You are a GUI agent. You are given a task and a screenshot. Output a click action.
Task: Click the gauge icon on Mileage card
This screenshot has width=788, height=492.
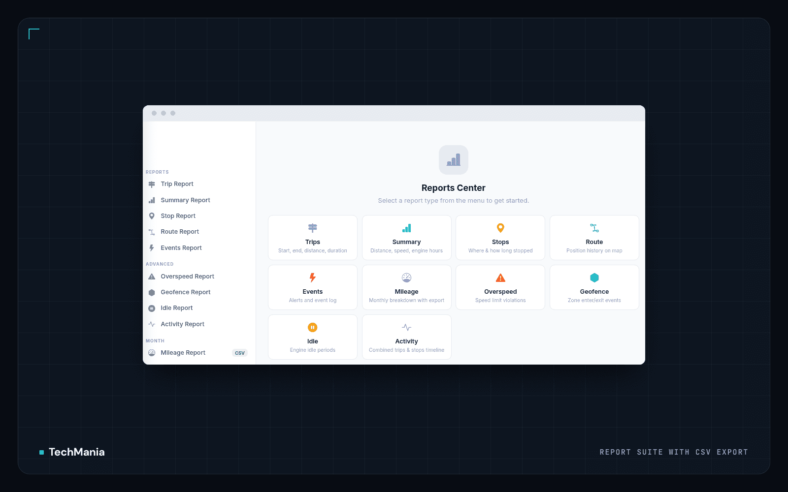(407, 278)
